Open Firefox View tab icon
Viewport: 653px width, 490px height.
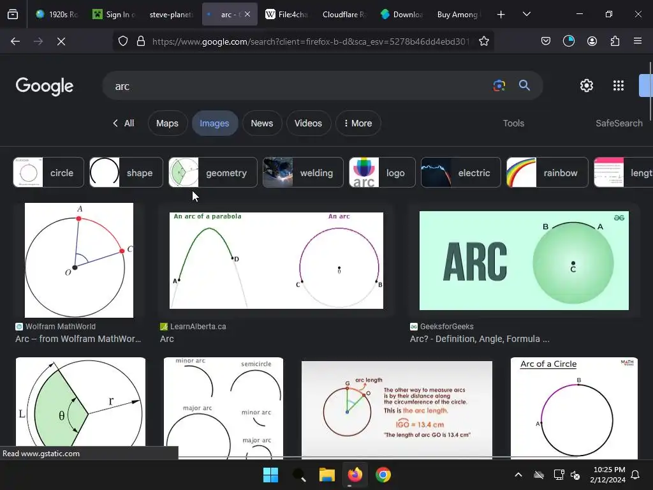13,14
